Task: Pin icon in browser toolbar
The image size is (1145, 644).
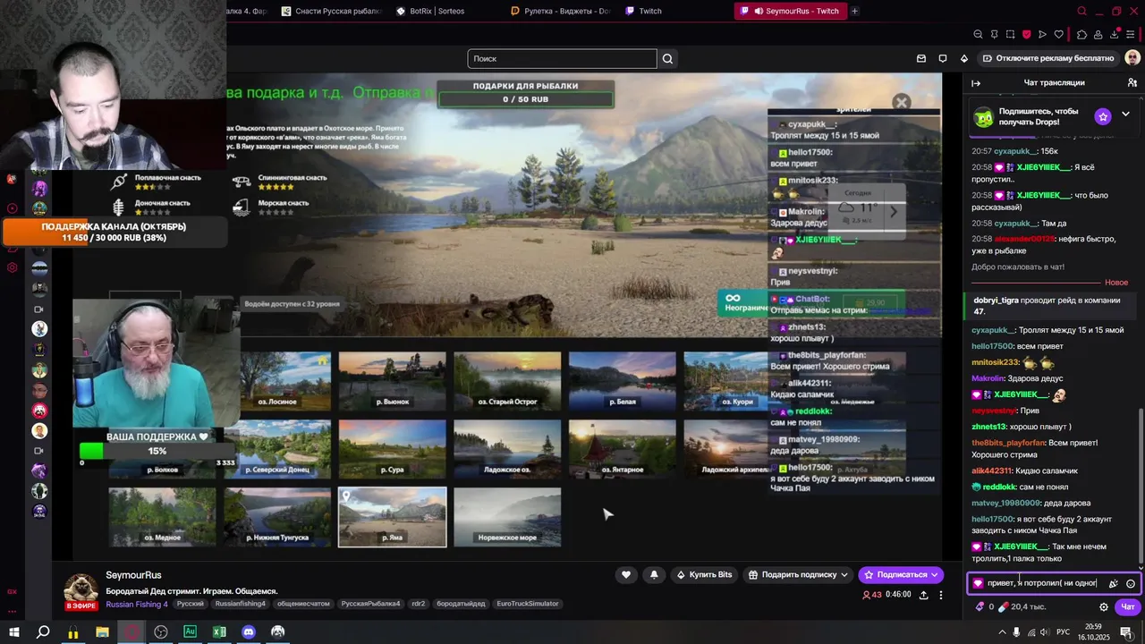Action: 994,35
